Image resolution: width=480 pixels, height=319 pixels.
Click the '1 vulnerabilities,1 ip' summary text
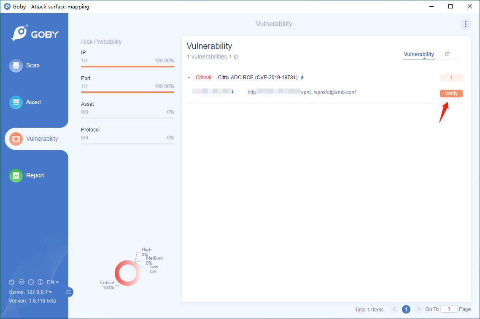pyautogui.click(x=213, y=56)
